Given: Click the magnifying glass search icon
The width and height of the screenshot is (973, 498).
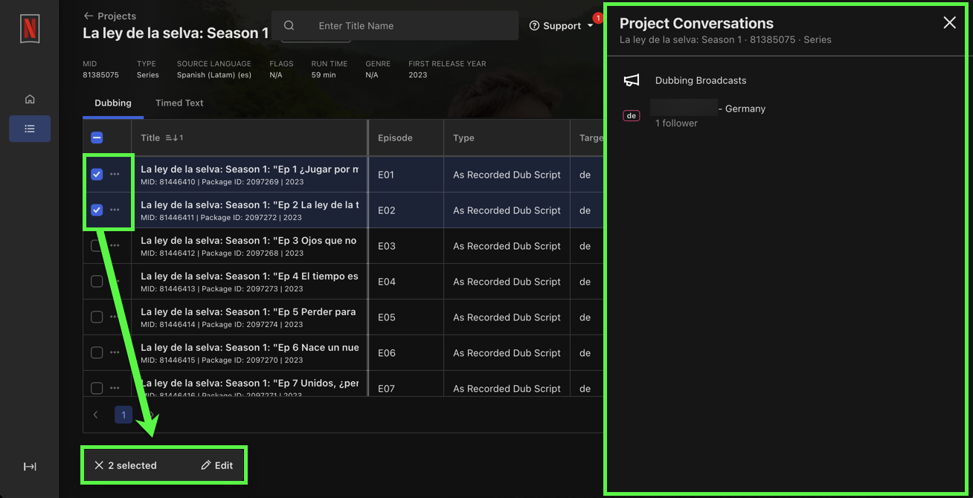Looking at the screenshot, I should [x=289, y=25].
